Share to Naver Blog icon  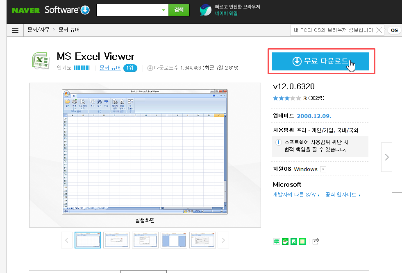tap(276, 241)
